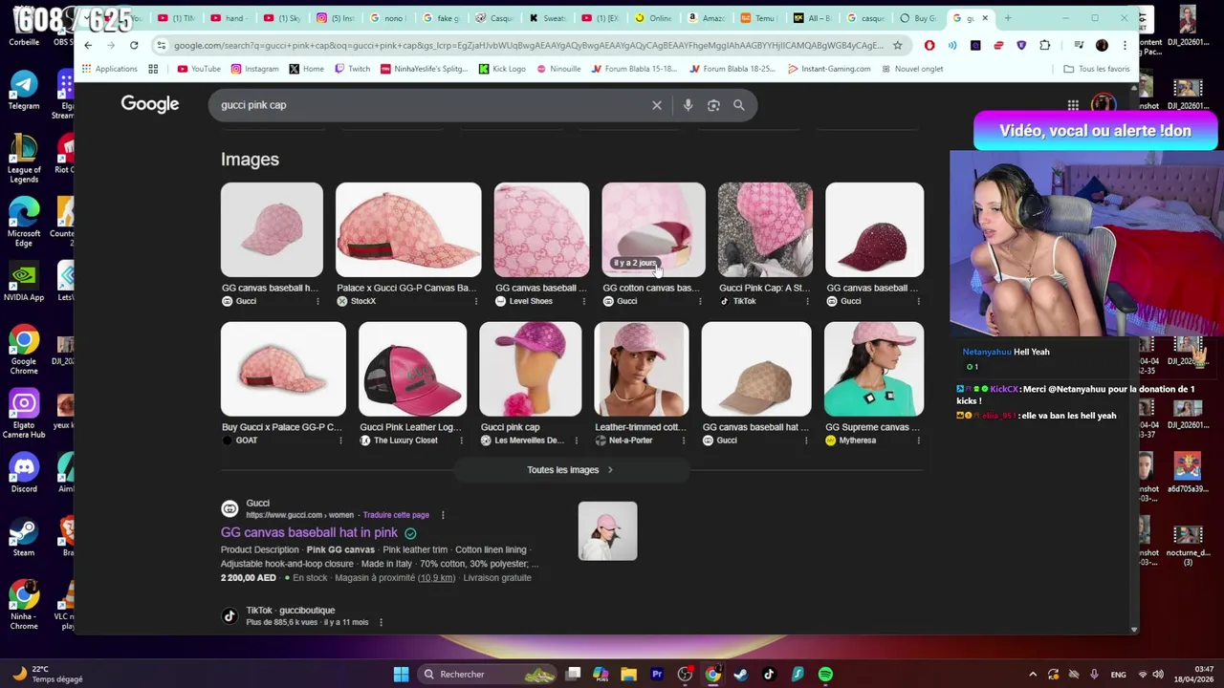Open Palace x Gucci GG-P Canvas StockX image
Screen dimensions: 1224x688
(x=408, y=229)
